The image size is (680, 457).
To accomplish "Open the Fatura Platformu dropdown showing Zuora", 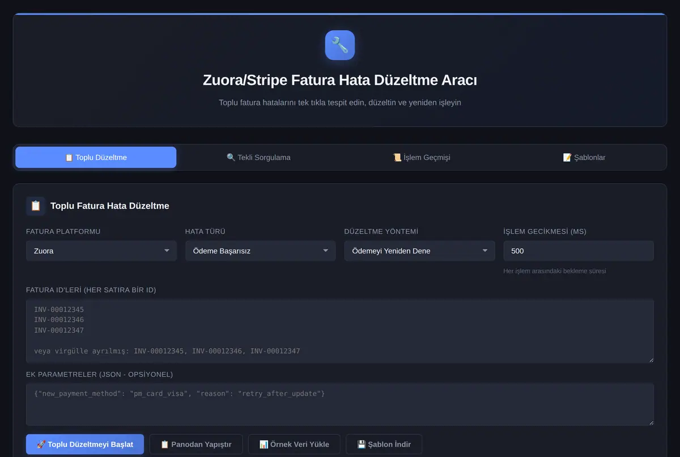I will (101, 251).
